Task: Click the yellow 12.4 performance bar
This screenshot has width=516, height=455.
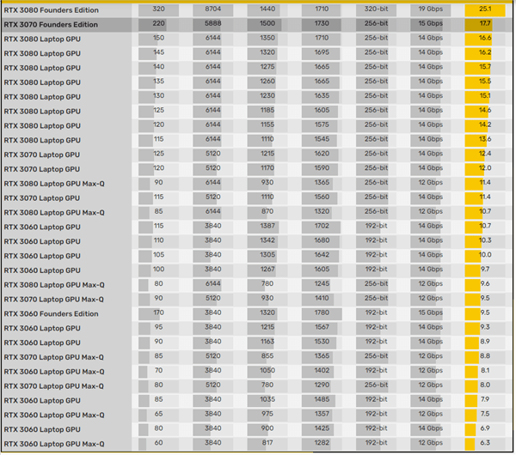Action: pyautogui.click(x=485, y=154)
